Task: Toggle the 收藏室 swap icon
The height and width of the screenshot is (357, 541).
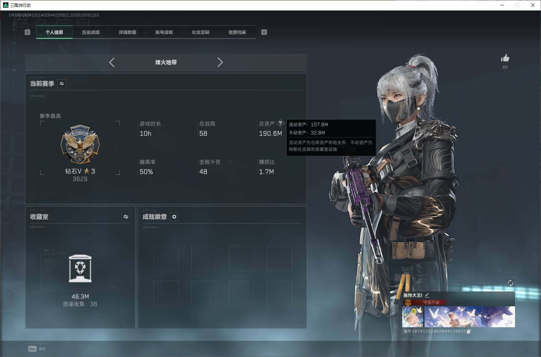Action: 126,217
